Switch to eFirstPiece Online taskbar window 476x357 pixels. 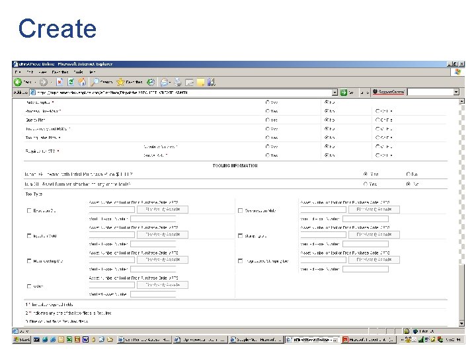(x=312, y=340)
